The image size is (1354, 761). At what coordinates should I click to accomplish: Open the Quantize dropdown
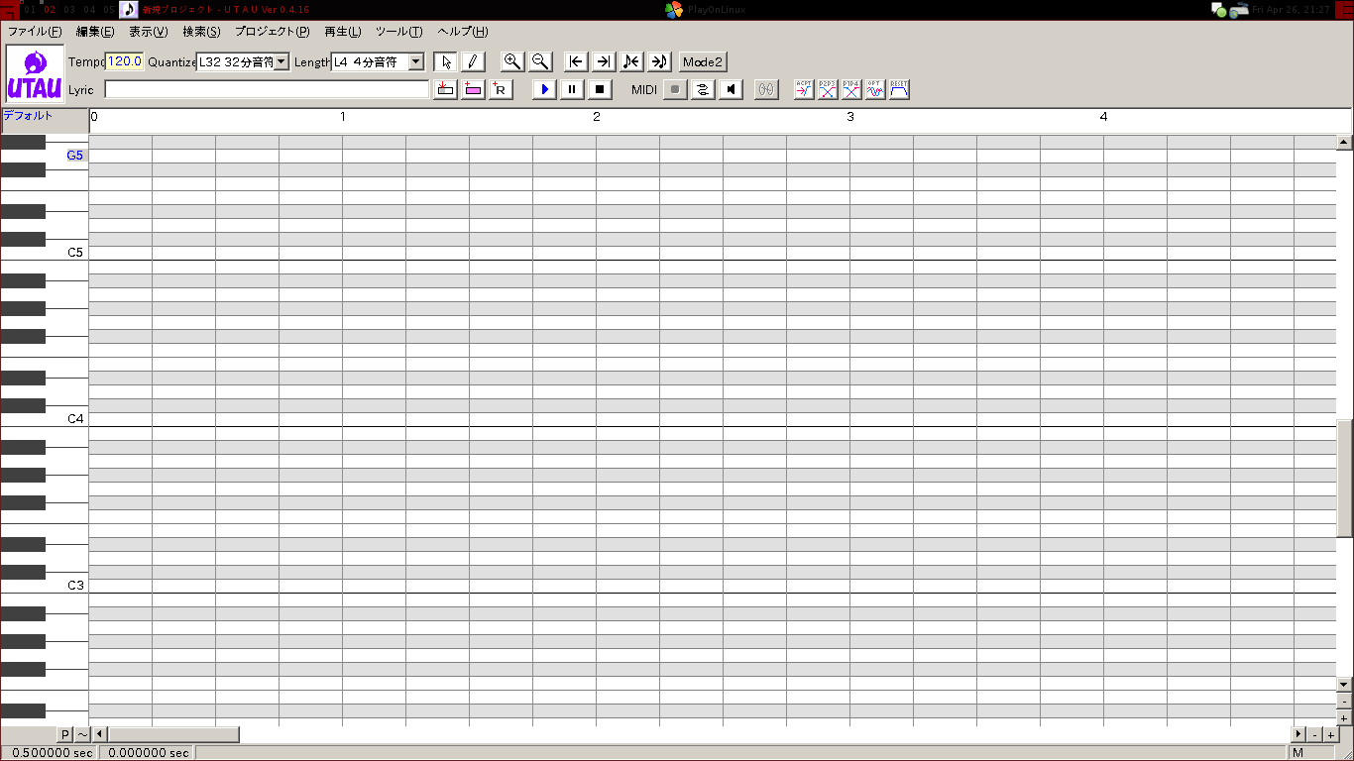pyautogui.click(x=282, y=61)
